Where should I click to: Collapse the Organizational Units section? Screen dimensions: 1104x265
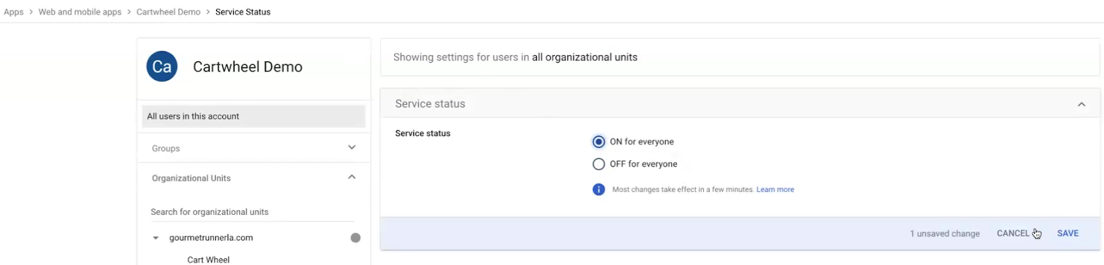352,177
